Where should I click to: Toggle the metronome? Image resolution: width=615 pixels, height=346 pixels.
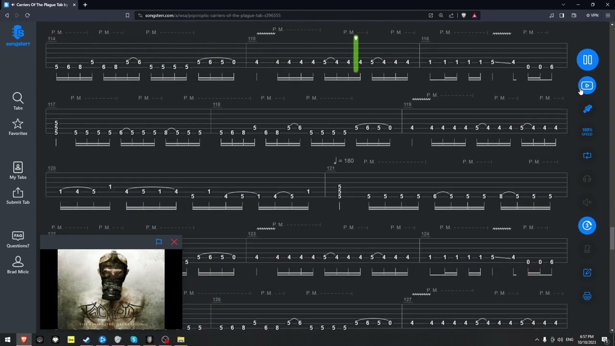587,249
